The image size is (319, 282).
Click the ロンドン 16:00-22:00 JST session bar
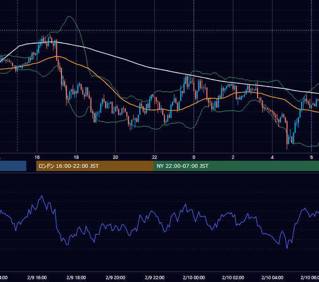click(95, 166)
